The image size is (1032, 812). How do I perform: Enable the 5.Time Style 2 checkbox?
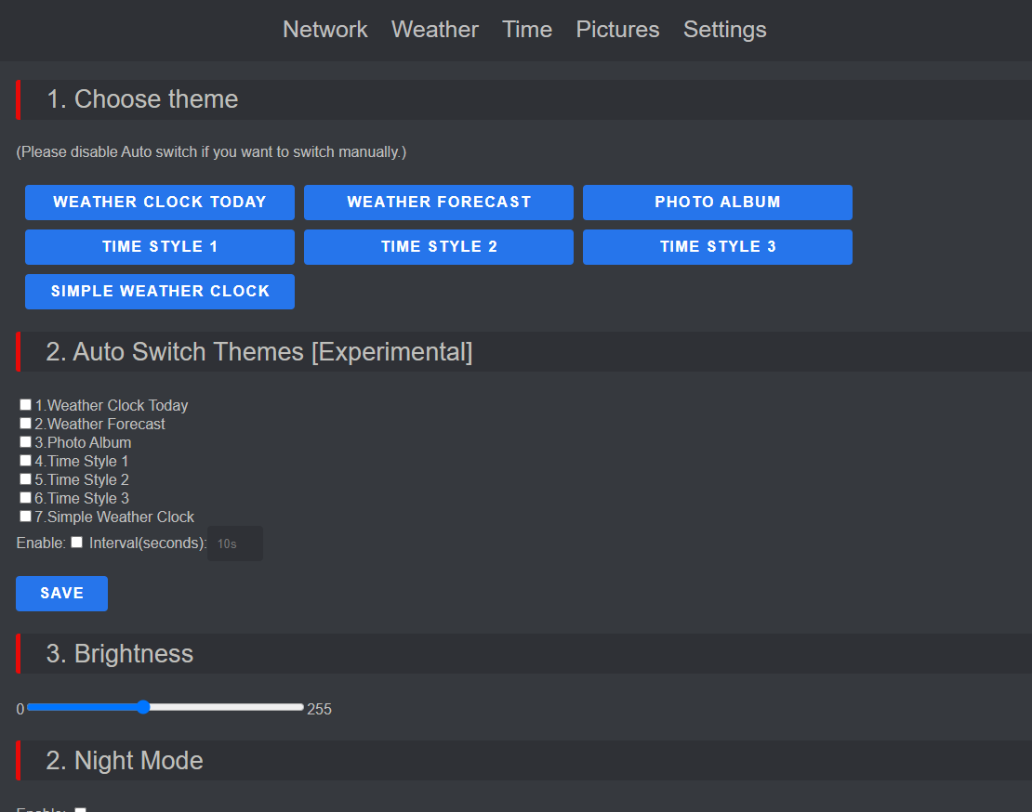pos(25,478)
